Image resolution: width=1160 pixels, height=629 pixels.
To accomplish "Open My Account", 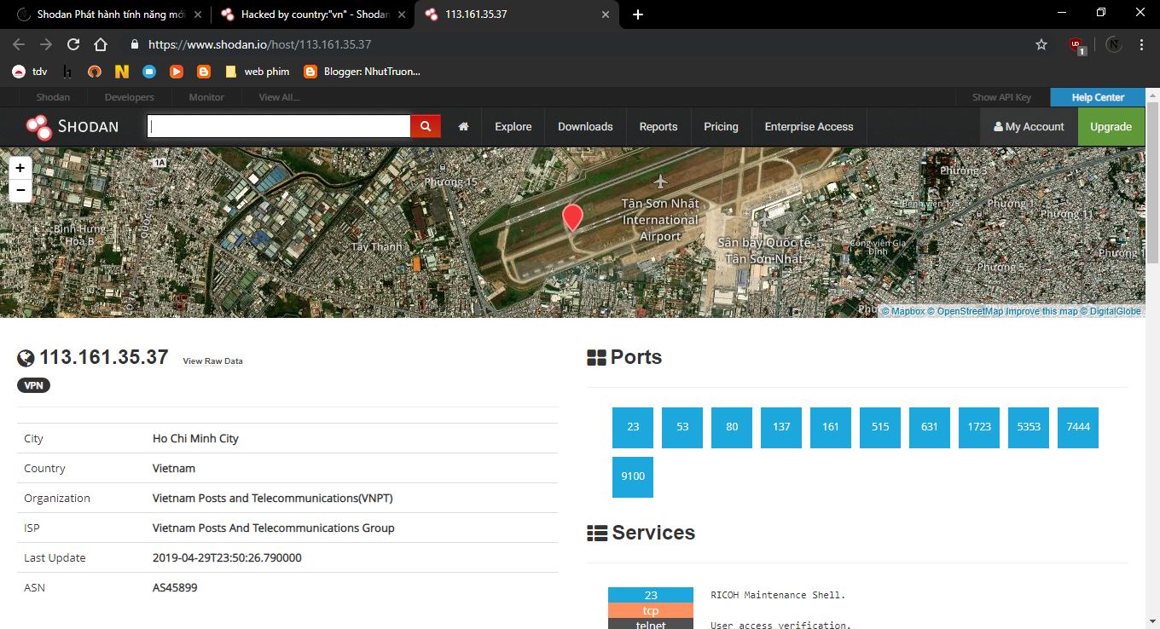I will 1029,126.
